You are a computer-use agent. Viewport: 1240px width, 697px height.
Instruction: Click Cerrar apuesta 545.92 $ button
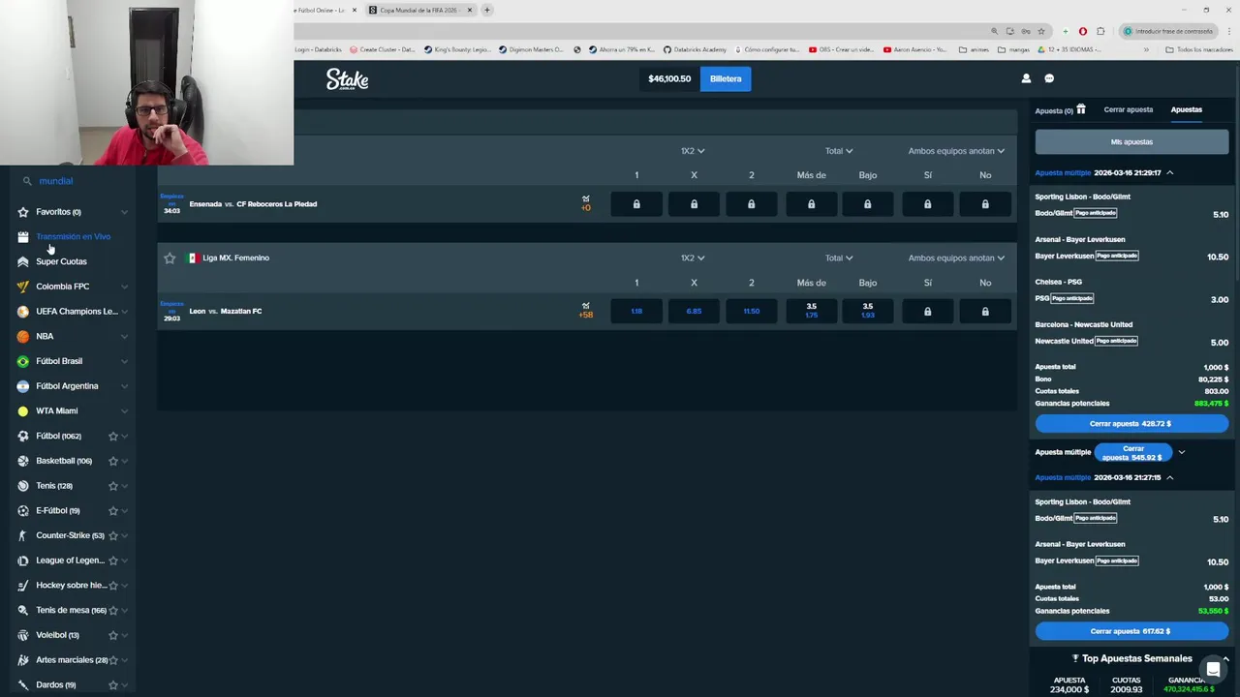point(1132,452)
